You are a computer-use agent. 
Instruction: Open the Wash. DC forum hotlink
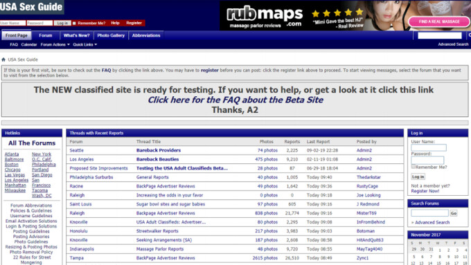[x=42, y=195]
